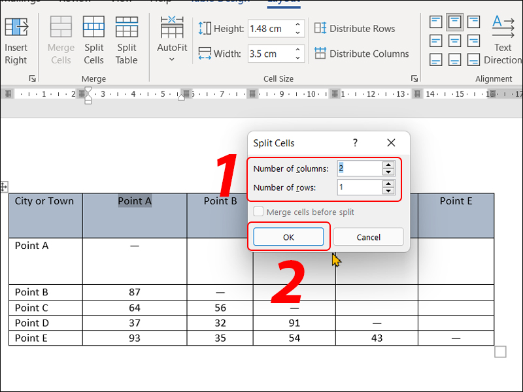The image size is (523, 392).
Task: Increase row Height with up spinner
Action: 298,25
